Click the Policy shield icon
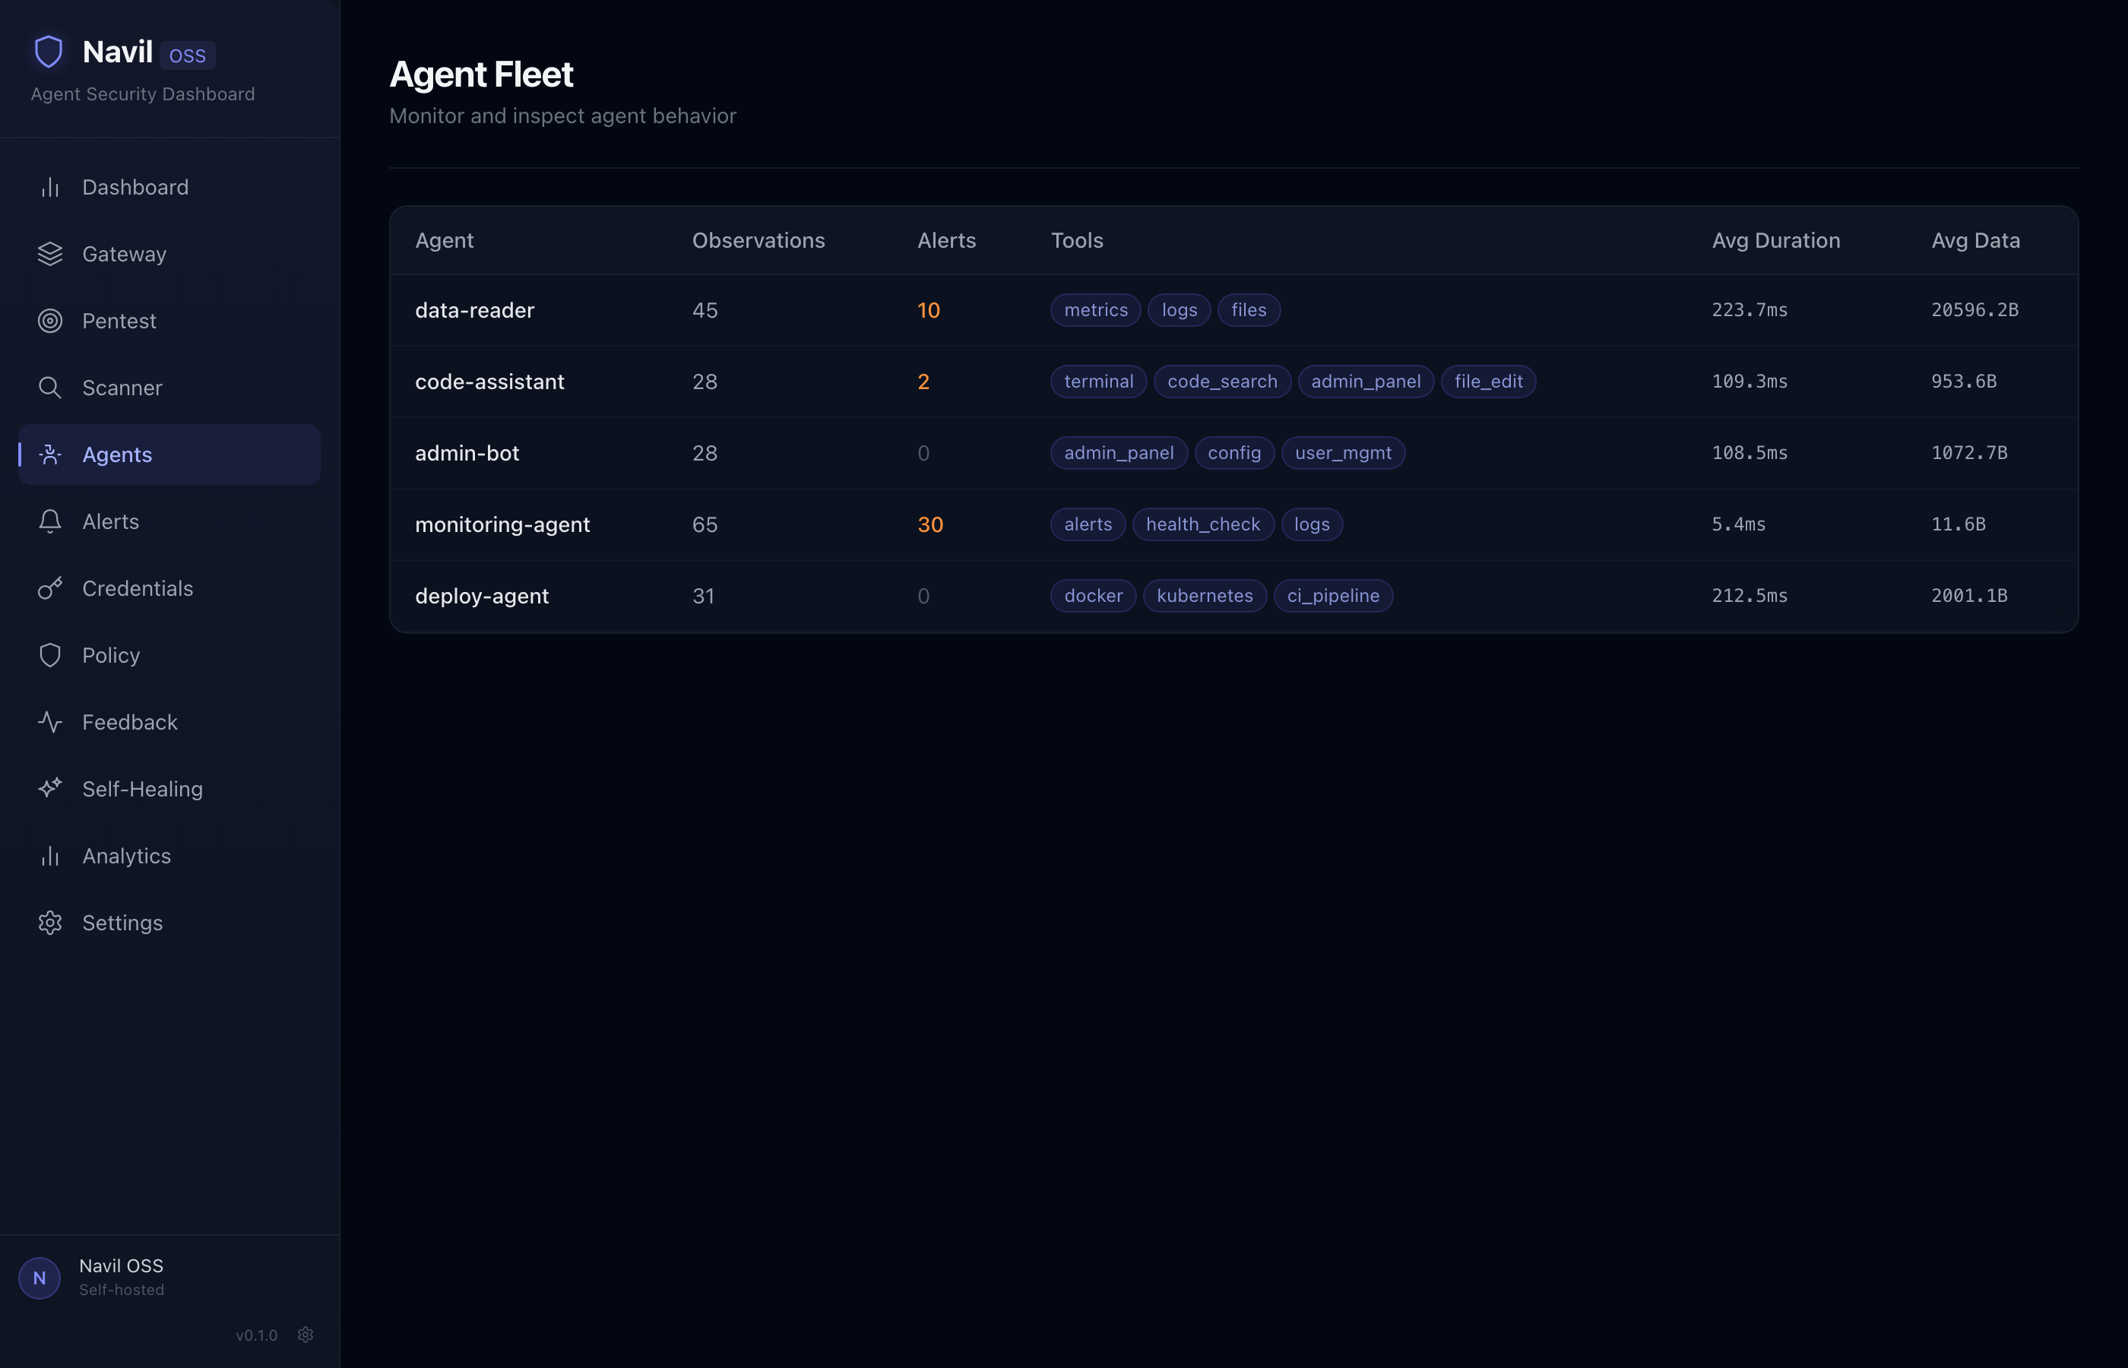Image resolution: width=2128 pixels, height=1368 pixels. 49,654
